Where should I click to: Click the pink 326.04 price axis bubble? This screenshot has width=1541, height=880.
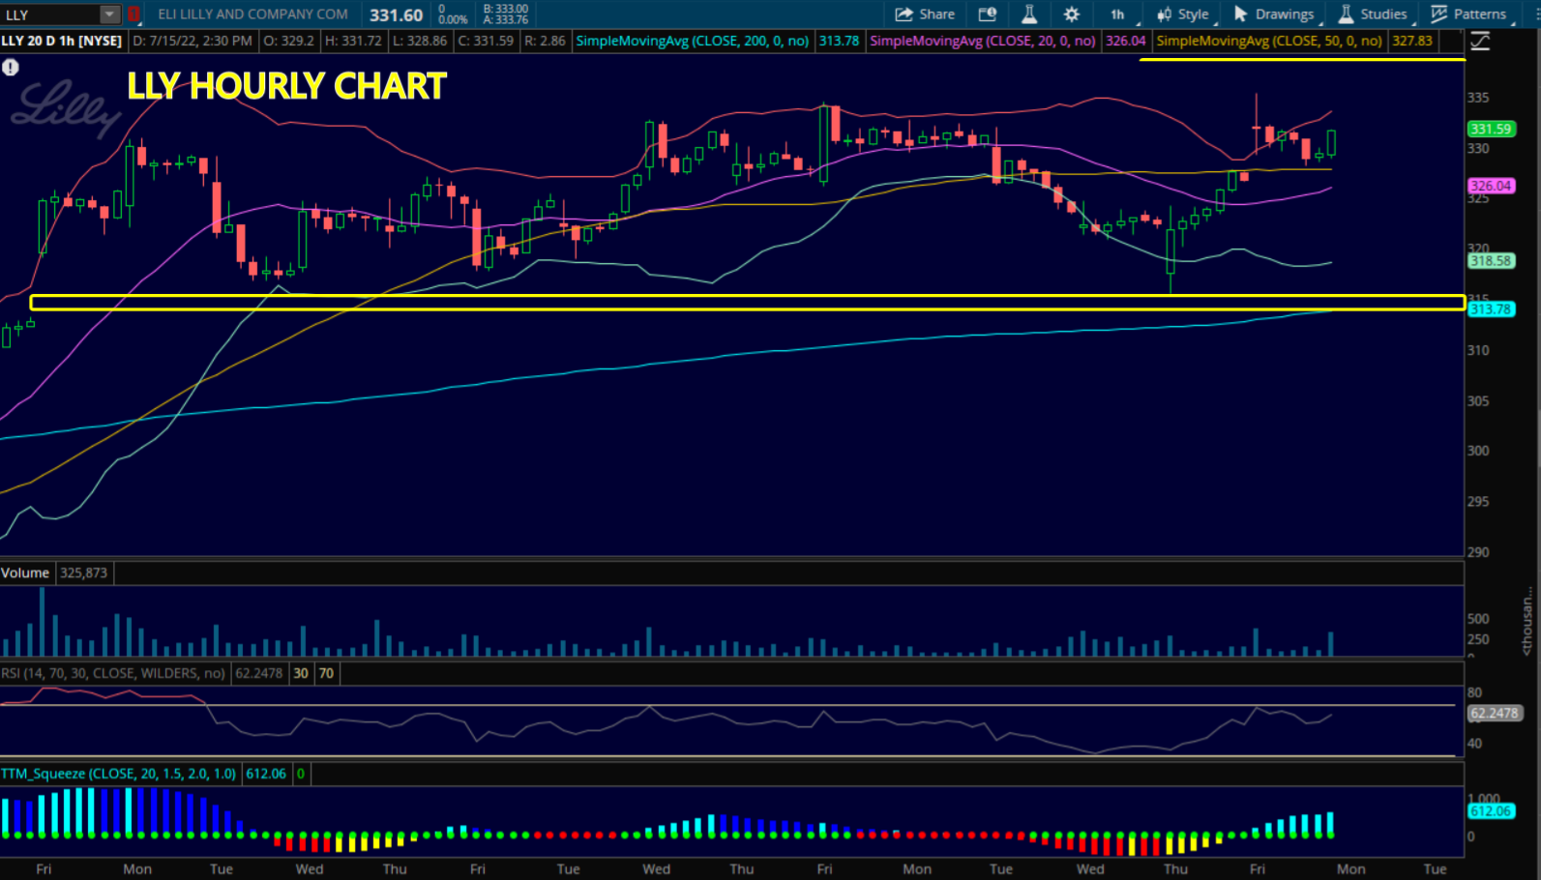[1491, 186]
